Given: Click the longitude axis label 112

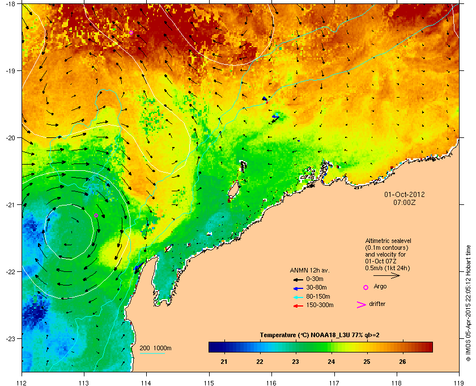Looking at the screenshot, I should pos(22,383).
